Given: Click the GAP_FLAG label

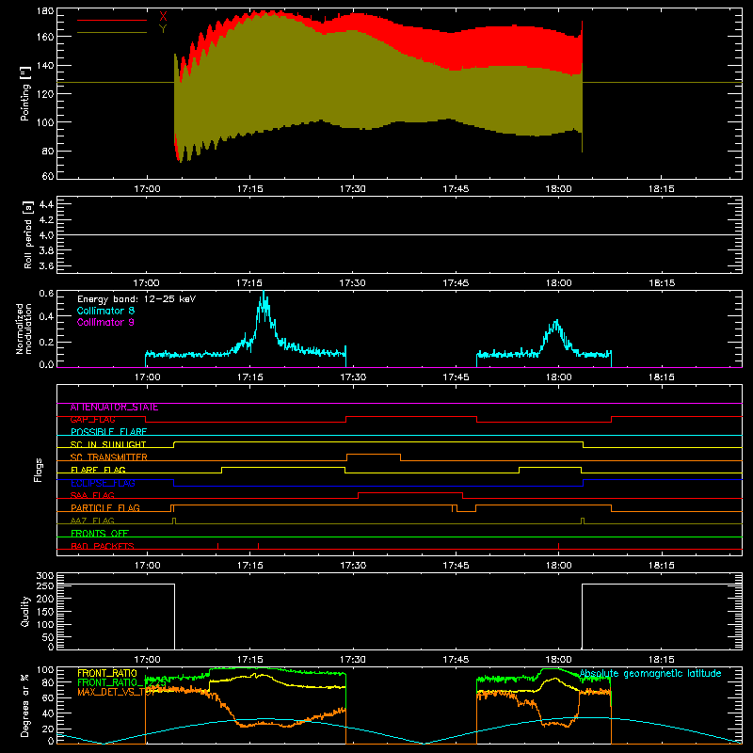Looking at the screenshot, I should [92, 420].
